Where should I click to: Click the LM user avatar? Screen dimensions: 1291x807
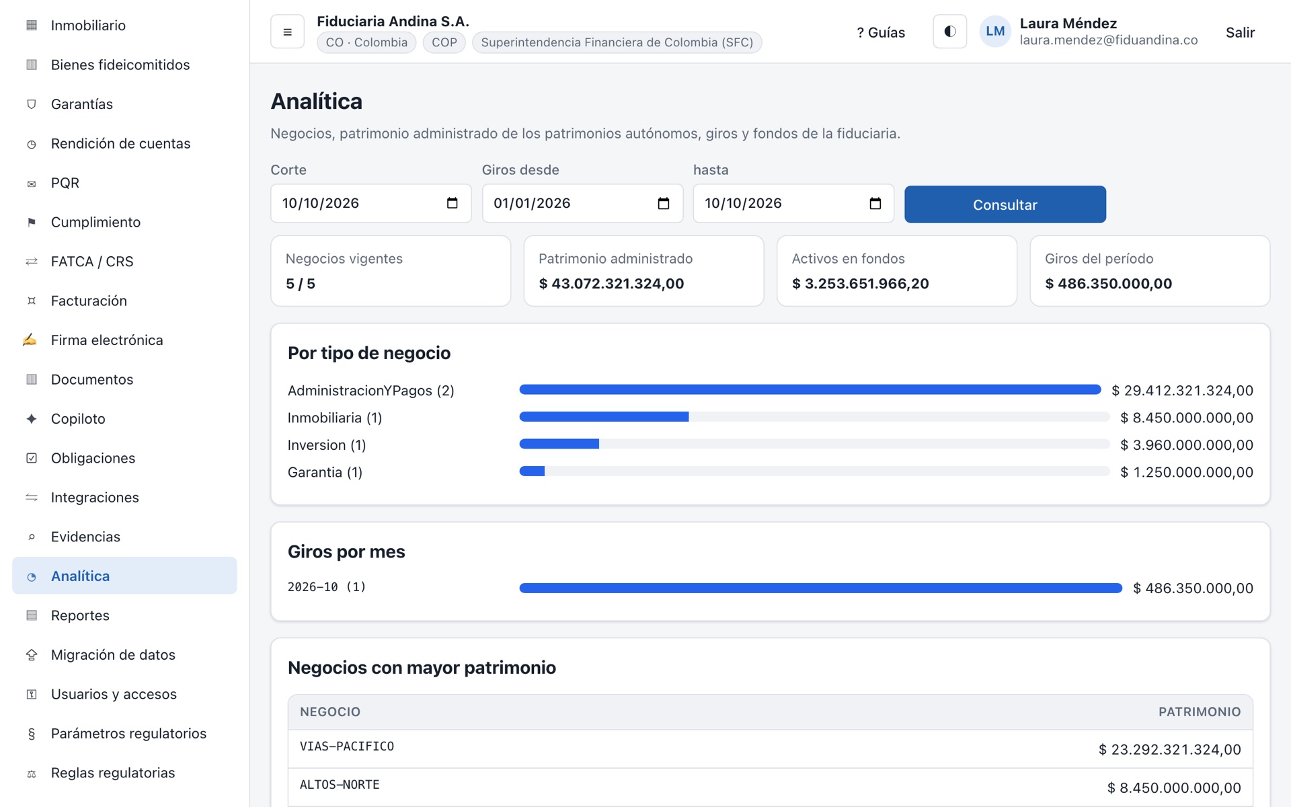(x=995, y=32)
